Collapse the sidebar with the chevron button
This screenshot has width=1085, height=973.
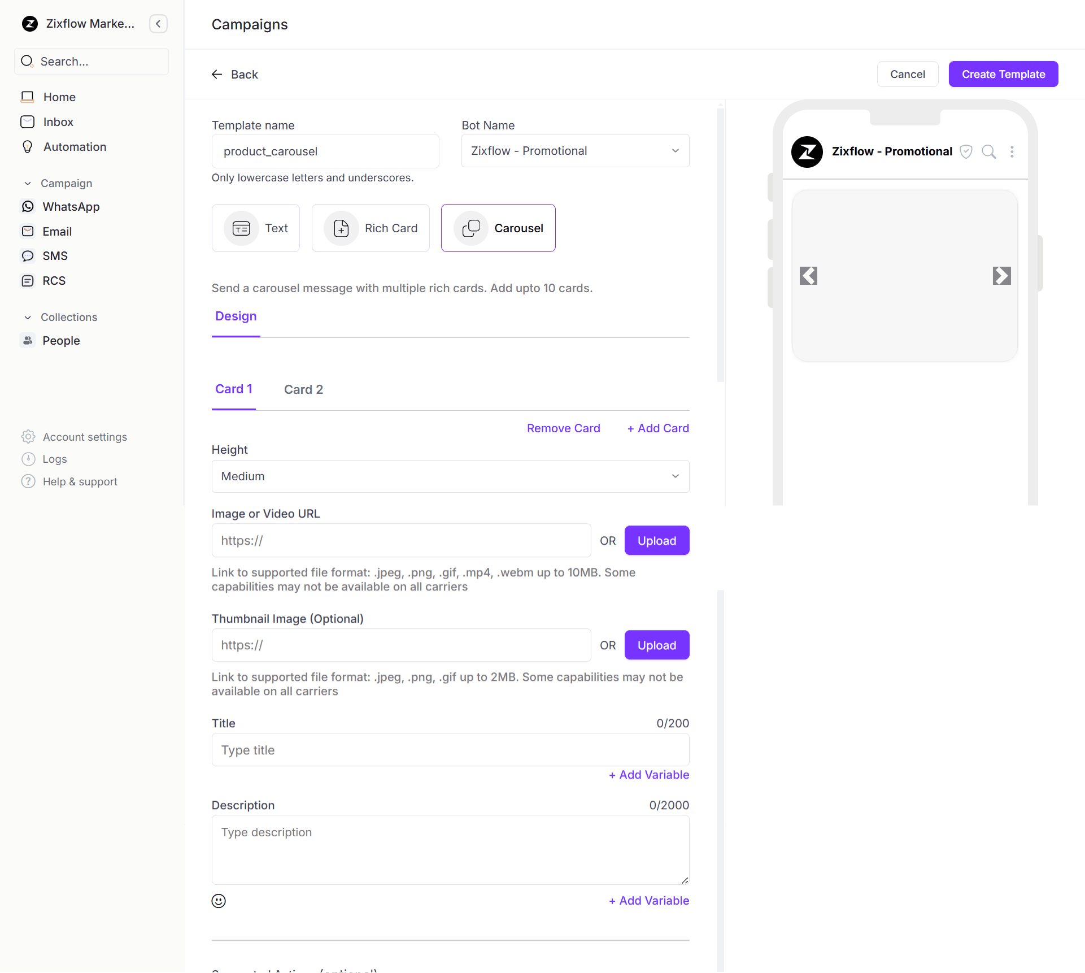click(x=159, y=24)
